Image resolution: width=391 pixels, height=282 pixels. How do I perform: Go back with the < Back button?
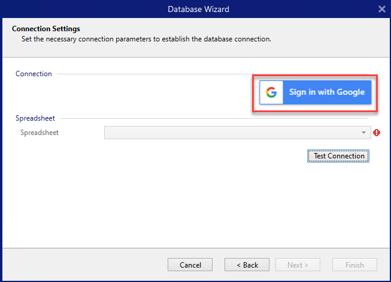click(247, 265)
